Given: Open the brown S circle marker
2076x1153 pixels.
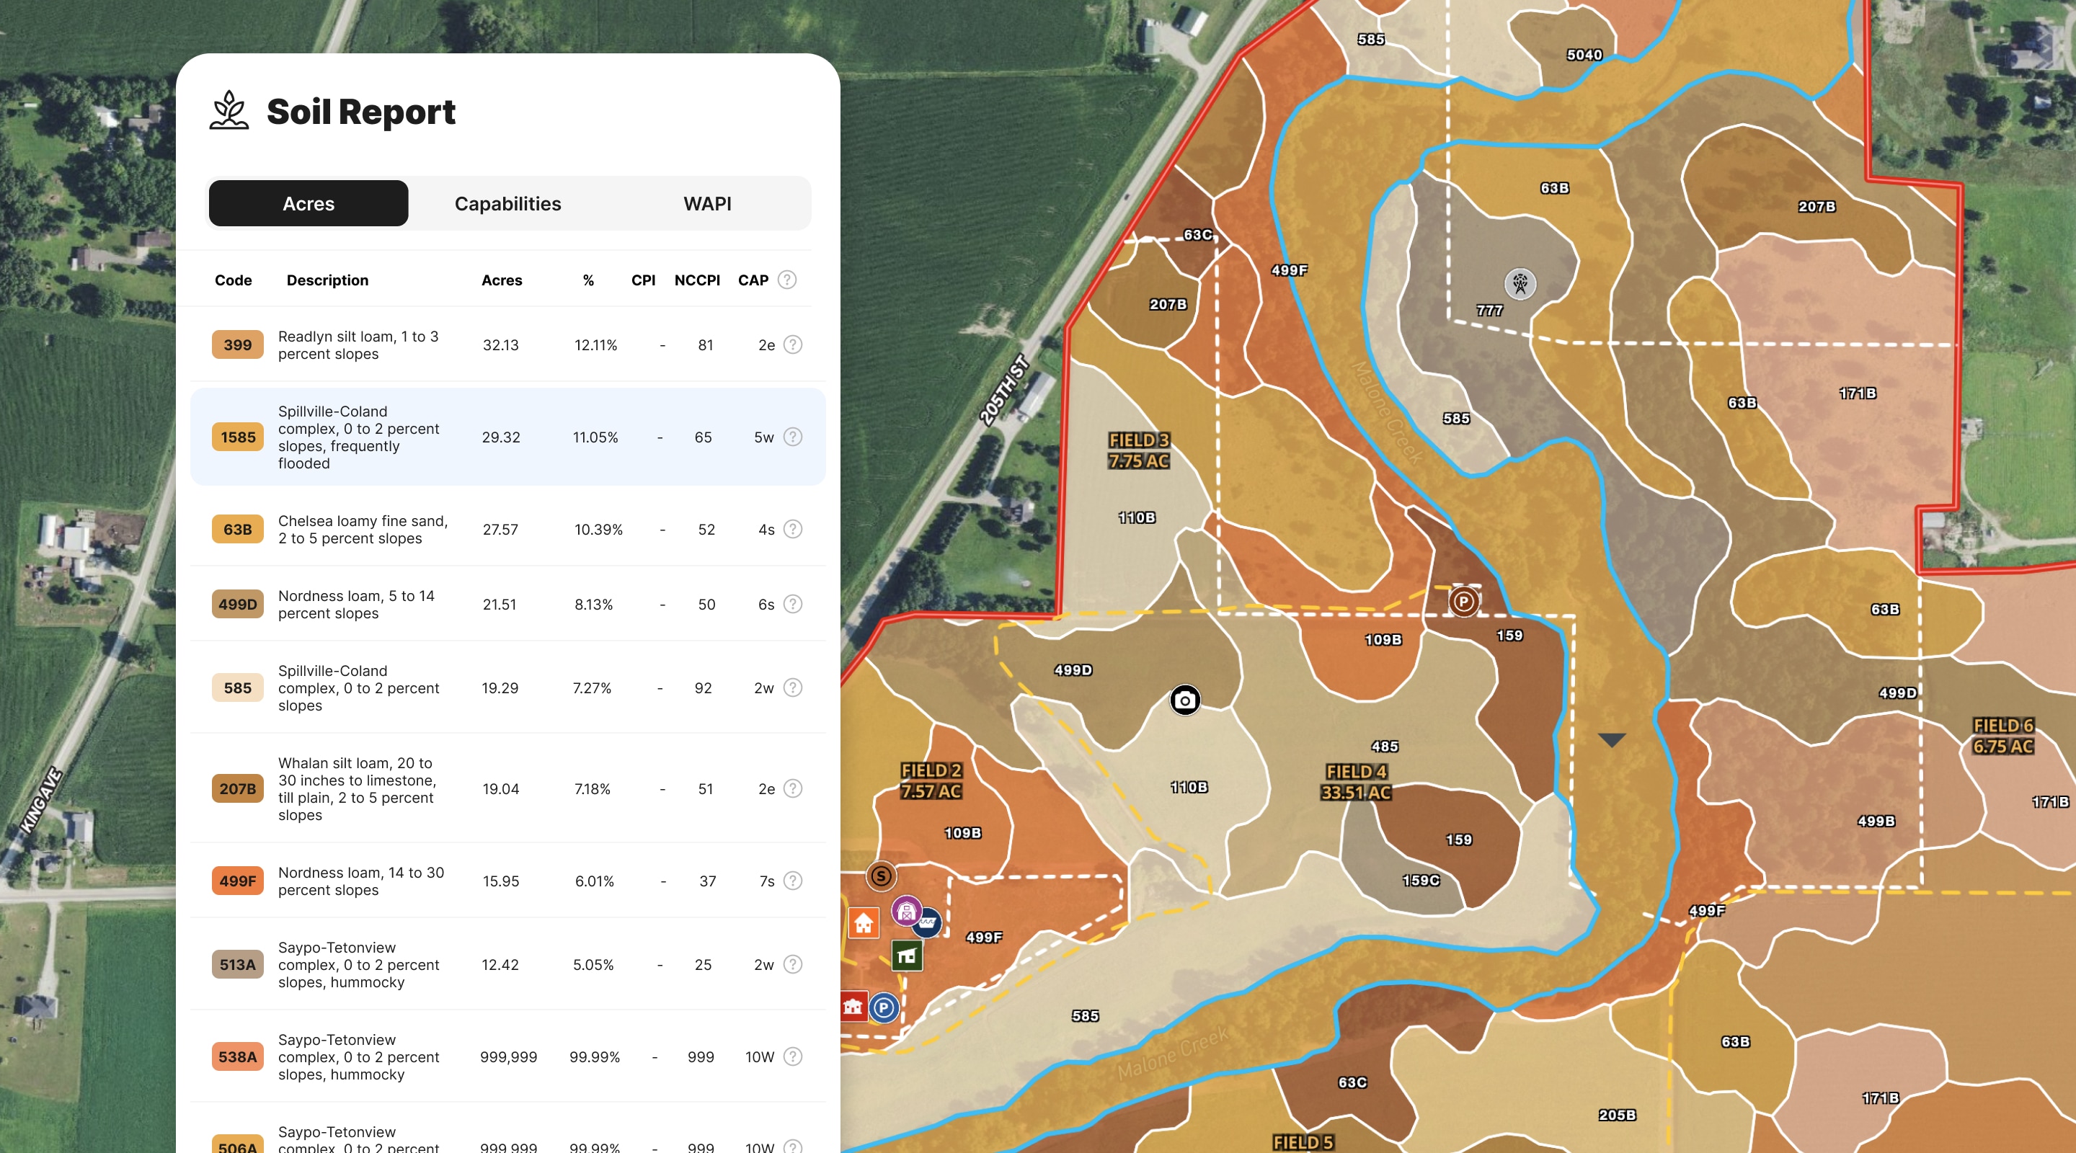Looking at the screenshot, I should [x=881, y=876].
